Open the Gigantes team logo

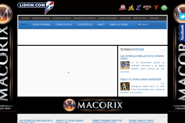pyautogui.click(x=147, y=8)
